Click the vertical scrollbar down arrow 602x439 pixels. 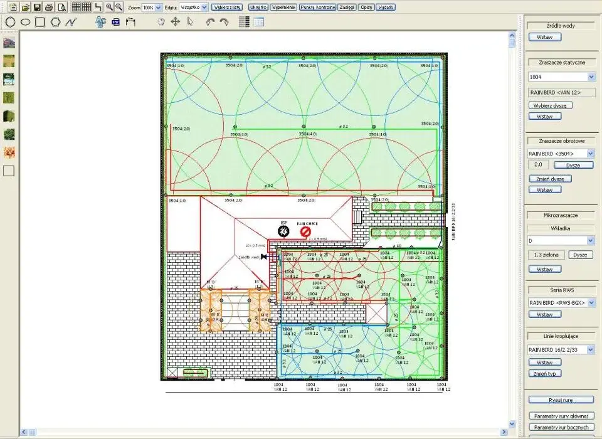[512, 424]
